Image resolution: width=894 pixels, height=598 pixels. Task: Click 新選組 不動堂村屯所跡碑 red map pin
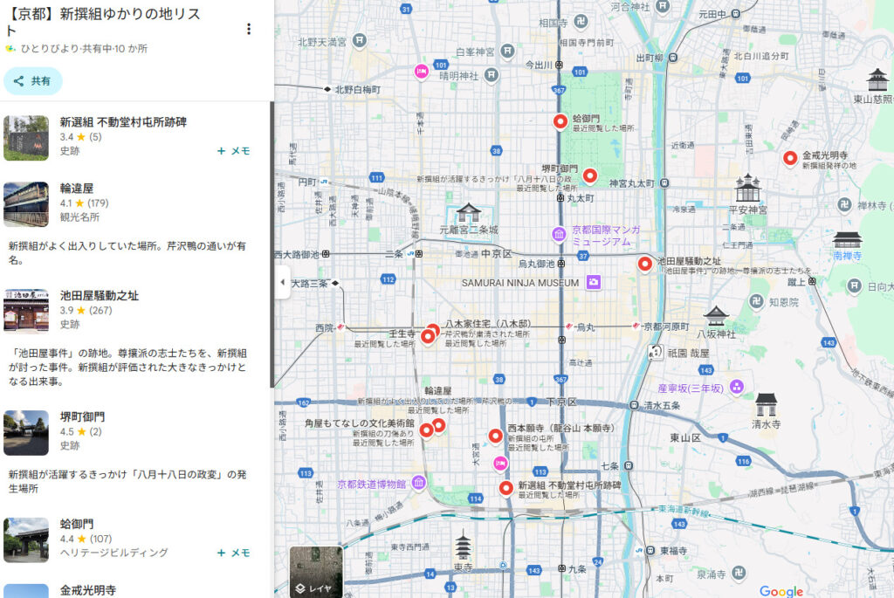(505, 489)
